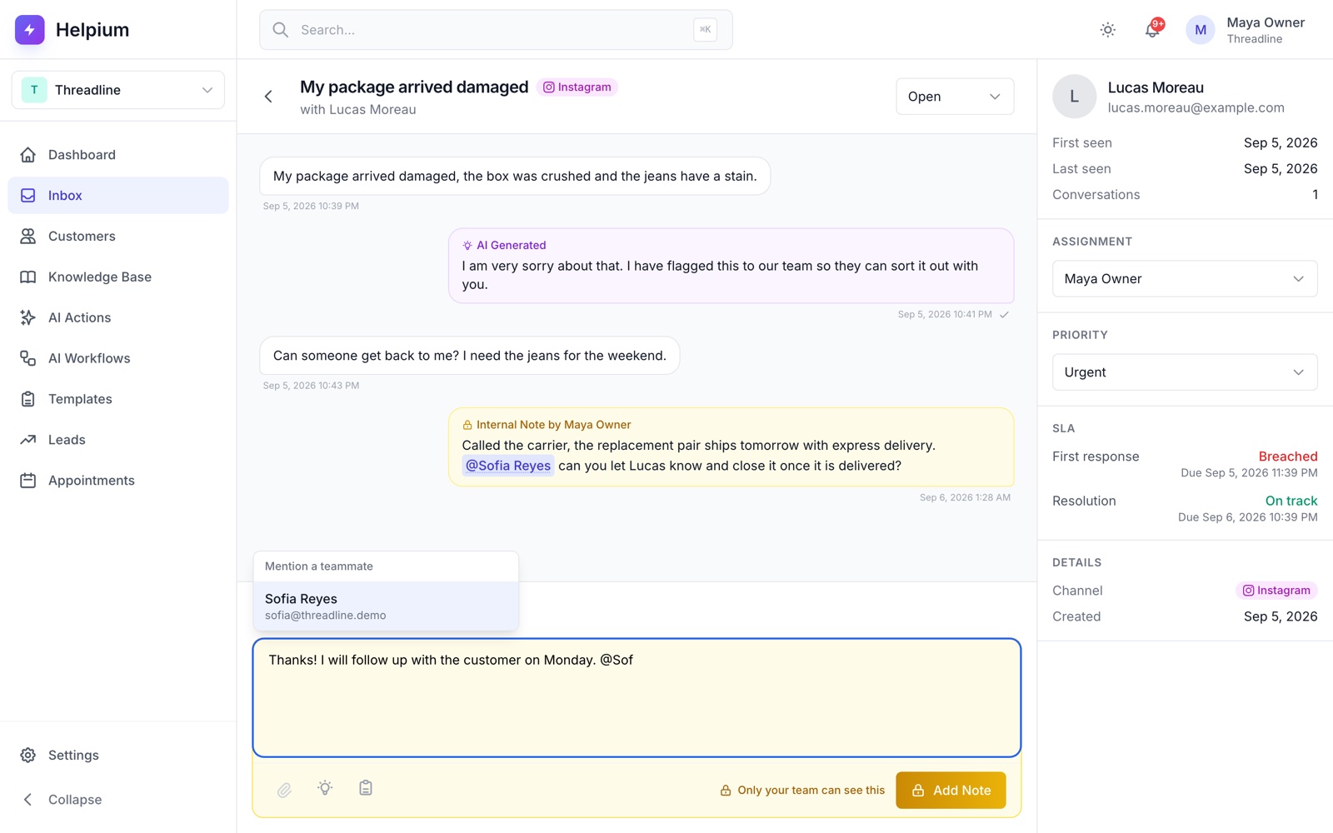The height and width of the screenshot is (833, 1333).
Task: Click the @Sofia Reyes mention in note
Action: pyautogui.click(x=508, y=466)
